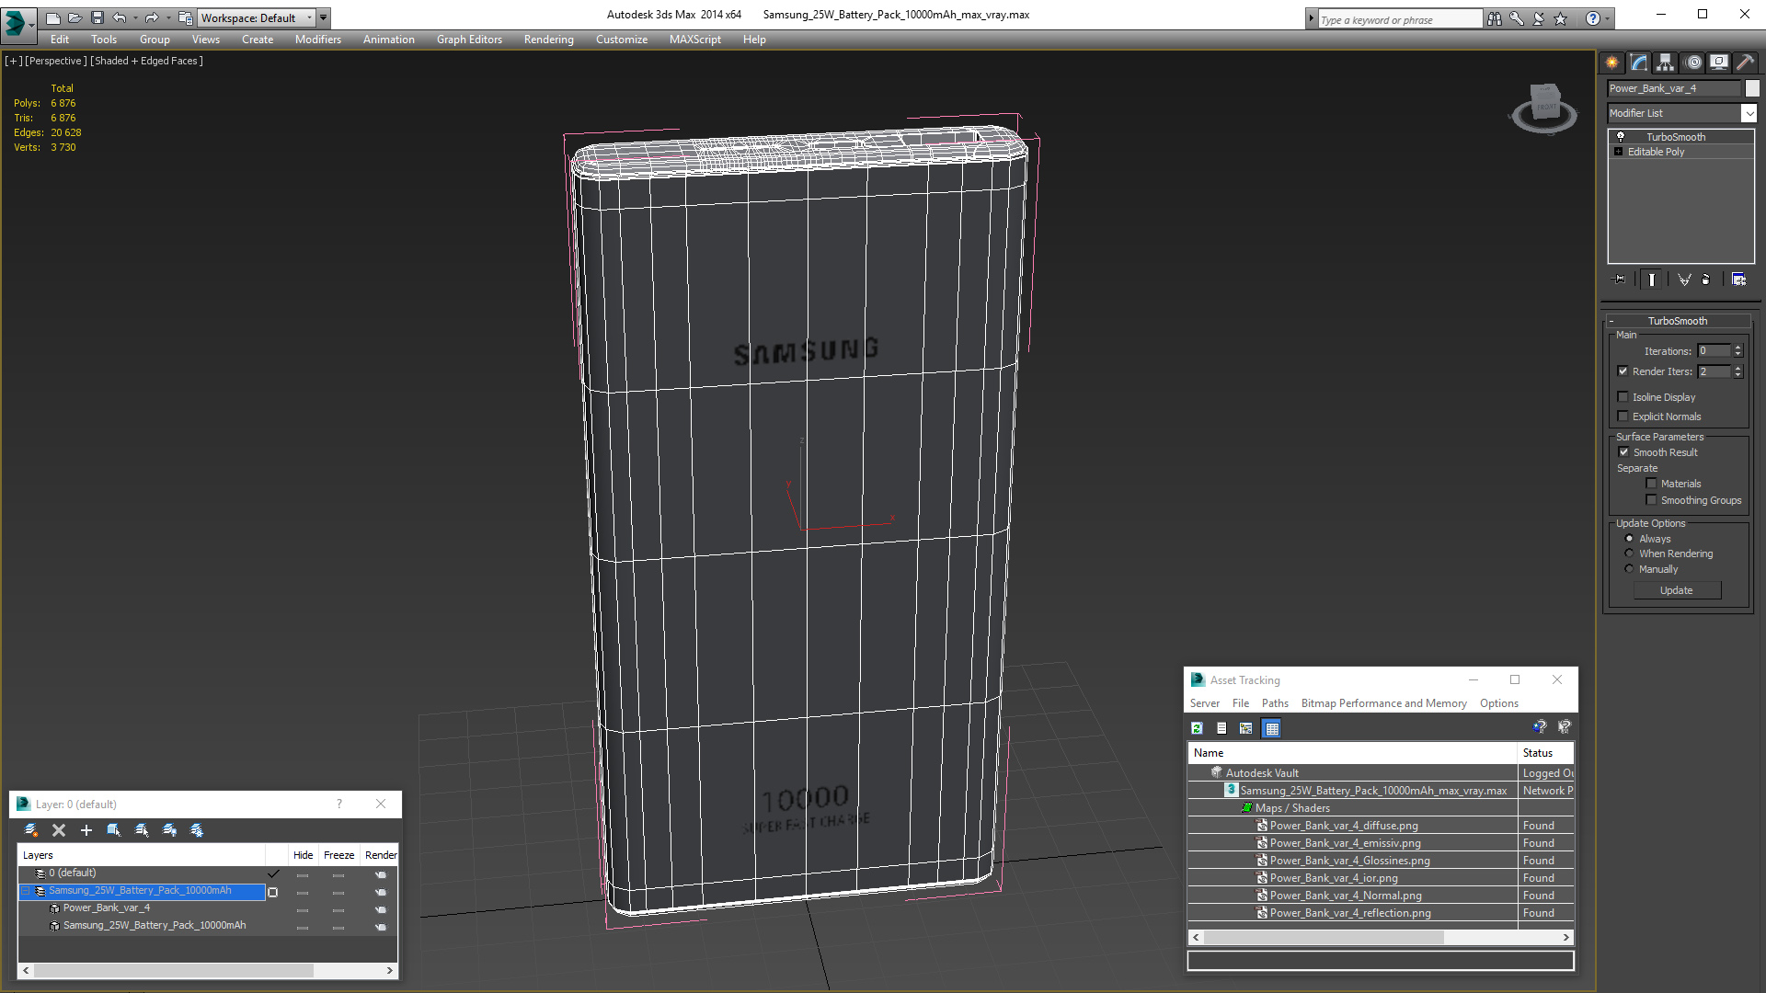The width and height of the screenshot is (1766, 993).
Task: Click Status column header in Asset Tracking
Action: click(x=1545, y=753)
